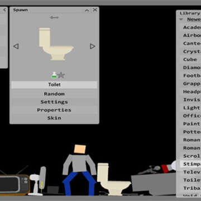Select the Library item starting with 'Potte'
Viewport: 201px width, 201px height.
coord(190,132)
